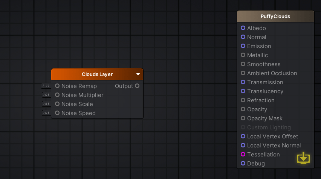The height and width of the screenshot is (179, 321).
Task: Click the Opacity Mask input port
Action: click(x=243, y=118)
